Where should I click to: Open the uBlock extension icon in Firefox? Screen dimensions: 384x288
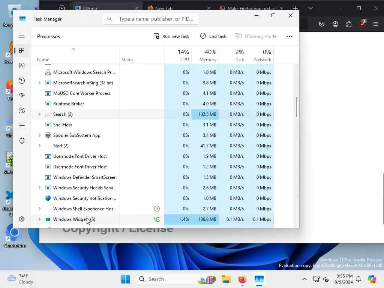tap(362, 24)
